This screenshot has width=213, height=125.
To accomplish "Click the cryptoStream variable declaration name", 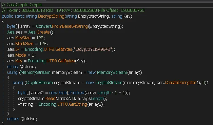I will coord(67,83).
